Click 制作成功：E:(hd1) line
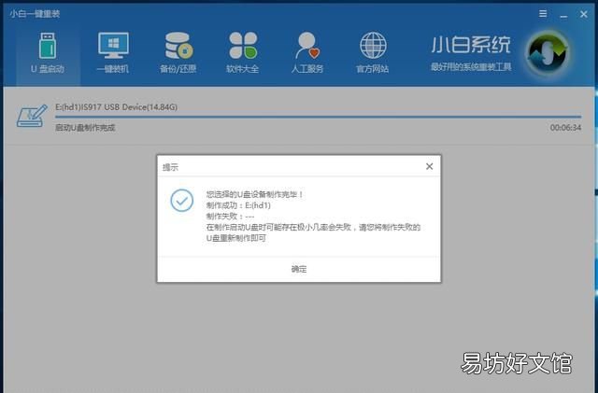The width and height of the screenshot is (598, 393). coord(238,205)
